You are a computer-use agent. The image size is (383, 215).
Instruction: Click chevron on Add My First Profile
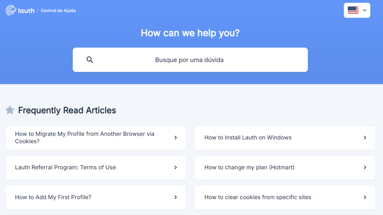(x=176, y=197)
